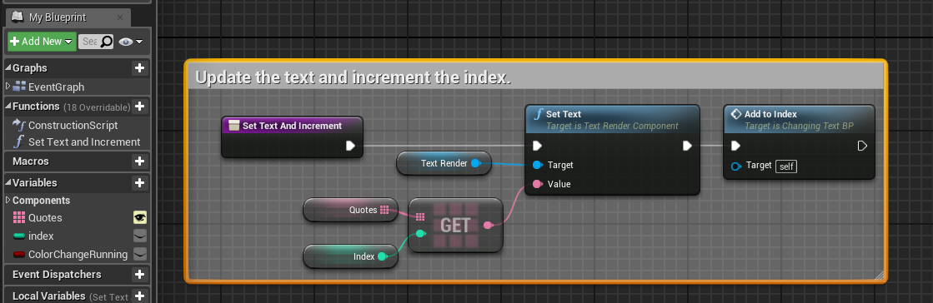
Task: Add a new event dispatcher with plus
Action: pyautogui.click(x=140, y=275)
